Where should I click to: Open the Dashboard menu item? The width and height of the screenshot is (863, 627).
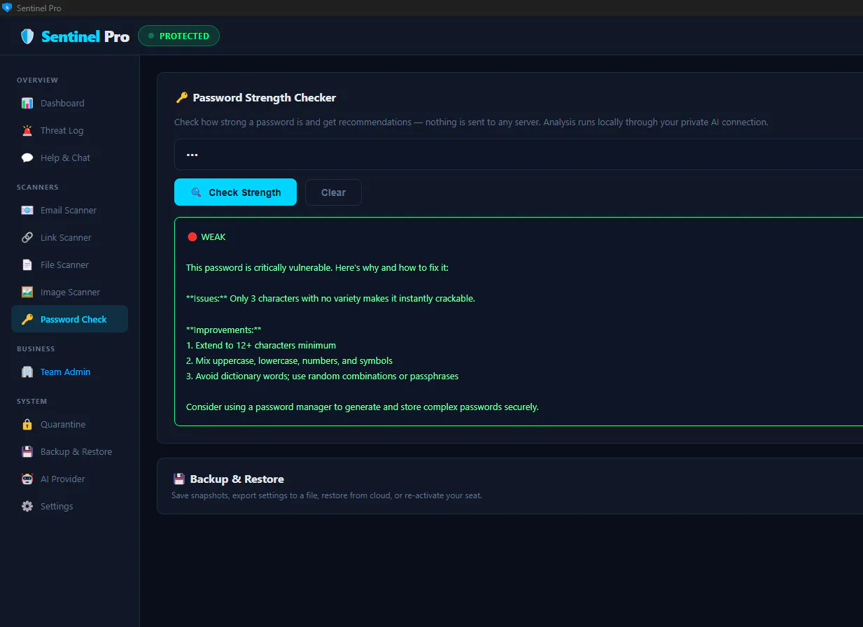[70, 104]
